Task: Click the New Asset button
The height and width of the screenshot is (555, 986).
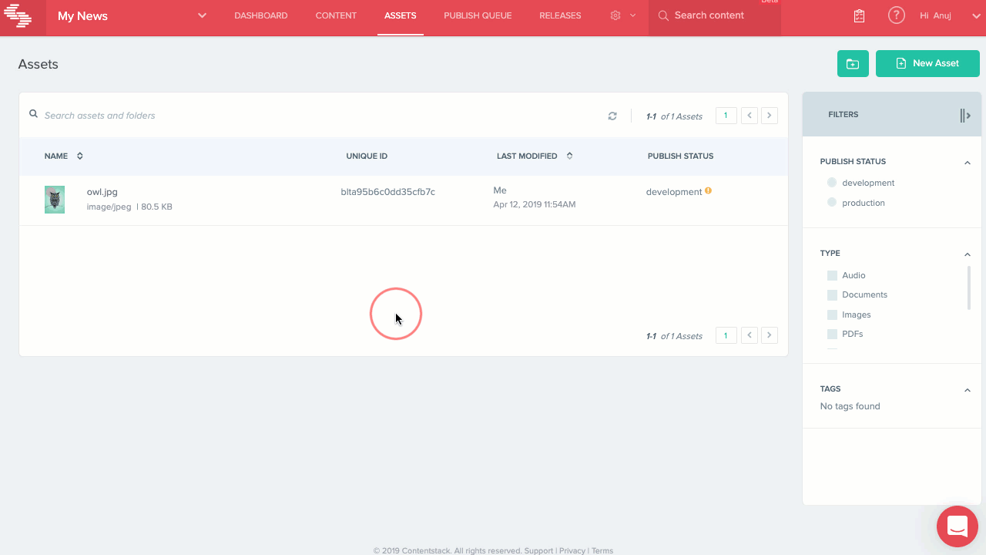Action: (927, 63)
